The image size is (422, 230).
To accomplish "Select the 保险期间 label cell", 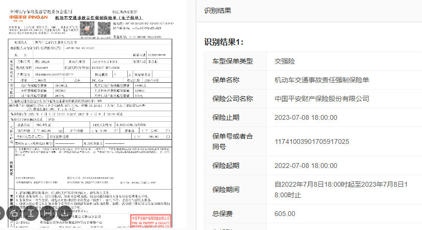I will [x=235, y=190].
